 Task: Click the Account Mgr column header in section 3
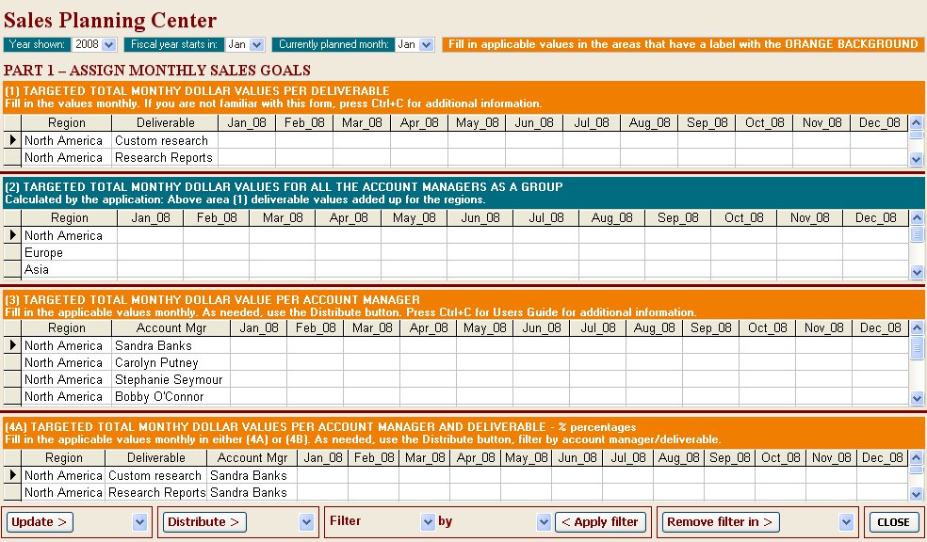[x=171, y=327]
